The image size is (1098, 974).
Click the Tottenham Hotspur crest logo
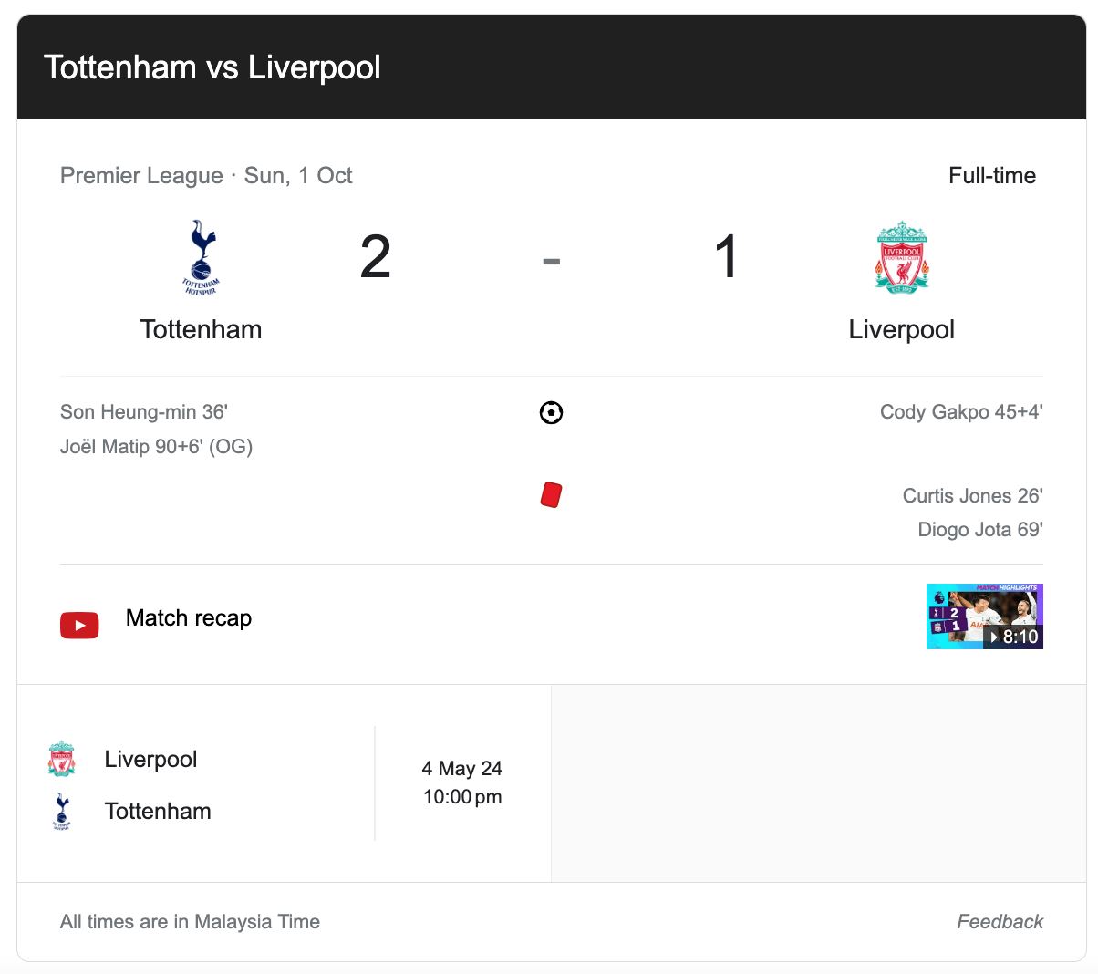(x=200, y=256)
